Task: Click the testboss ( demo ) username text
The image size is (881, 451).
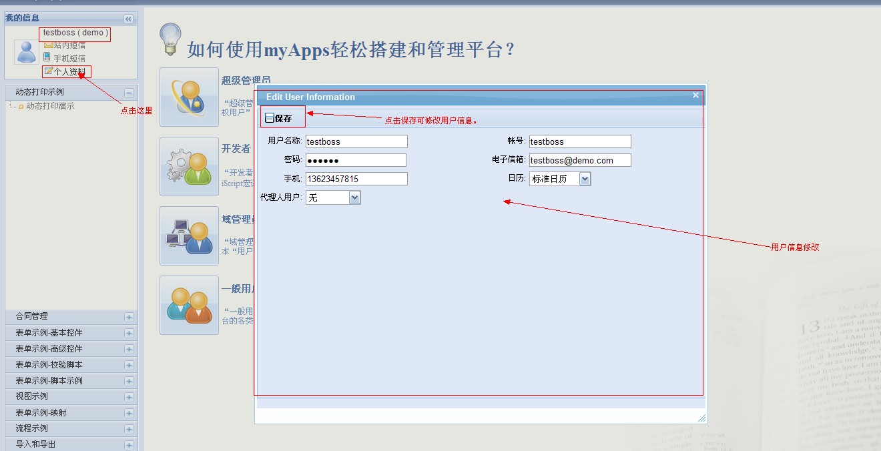Action: pos(75,33)
